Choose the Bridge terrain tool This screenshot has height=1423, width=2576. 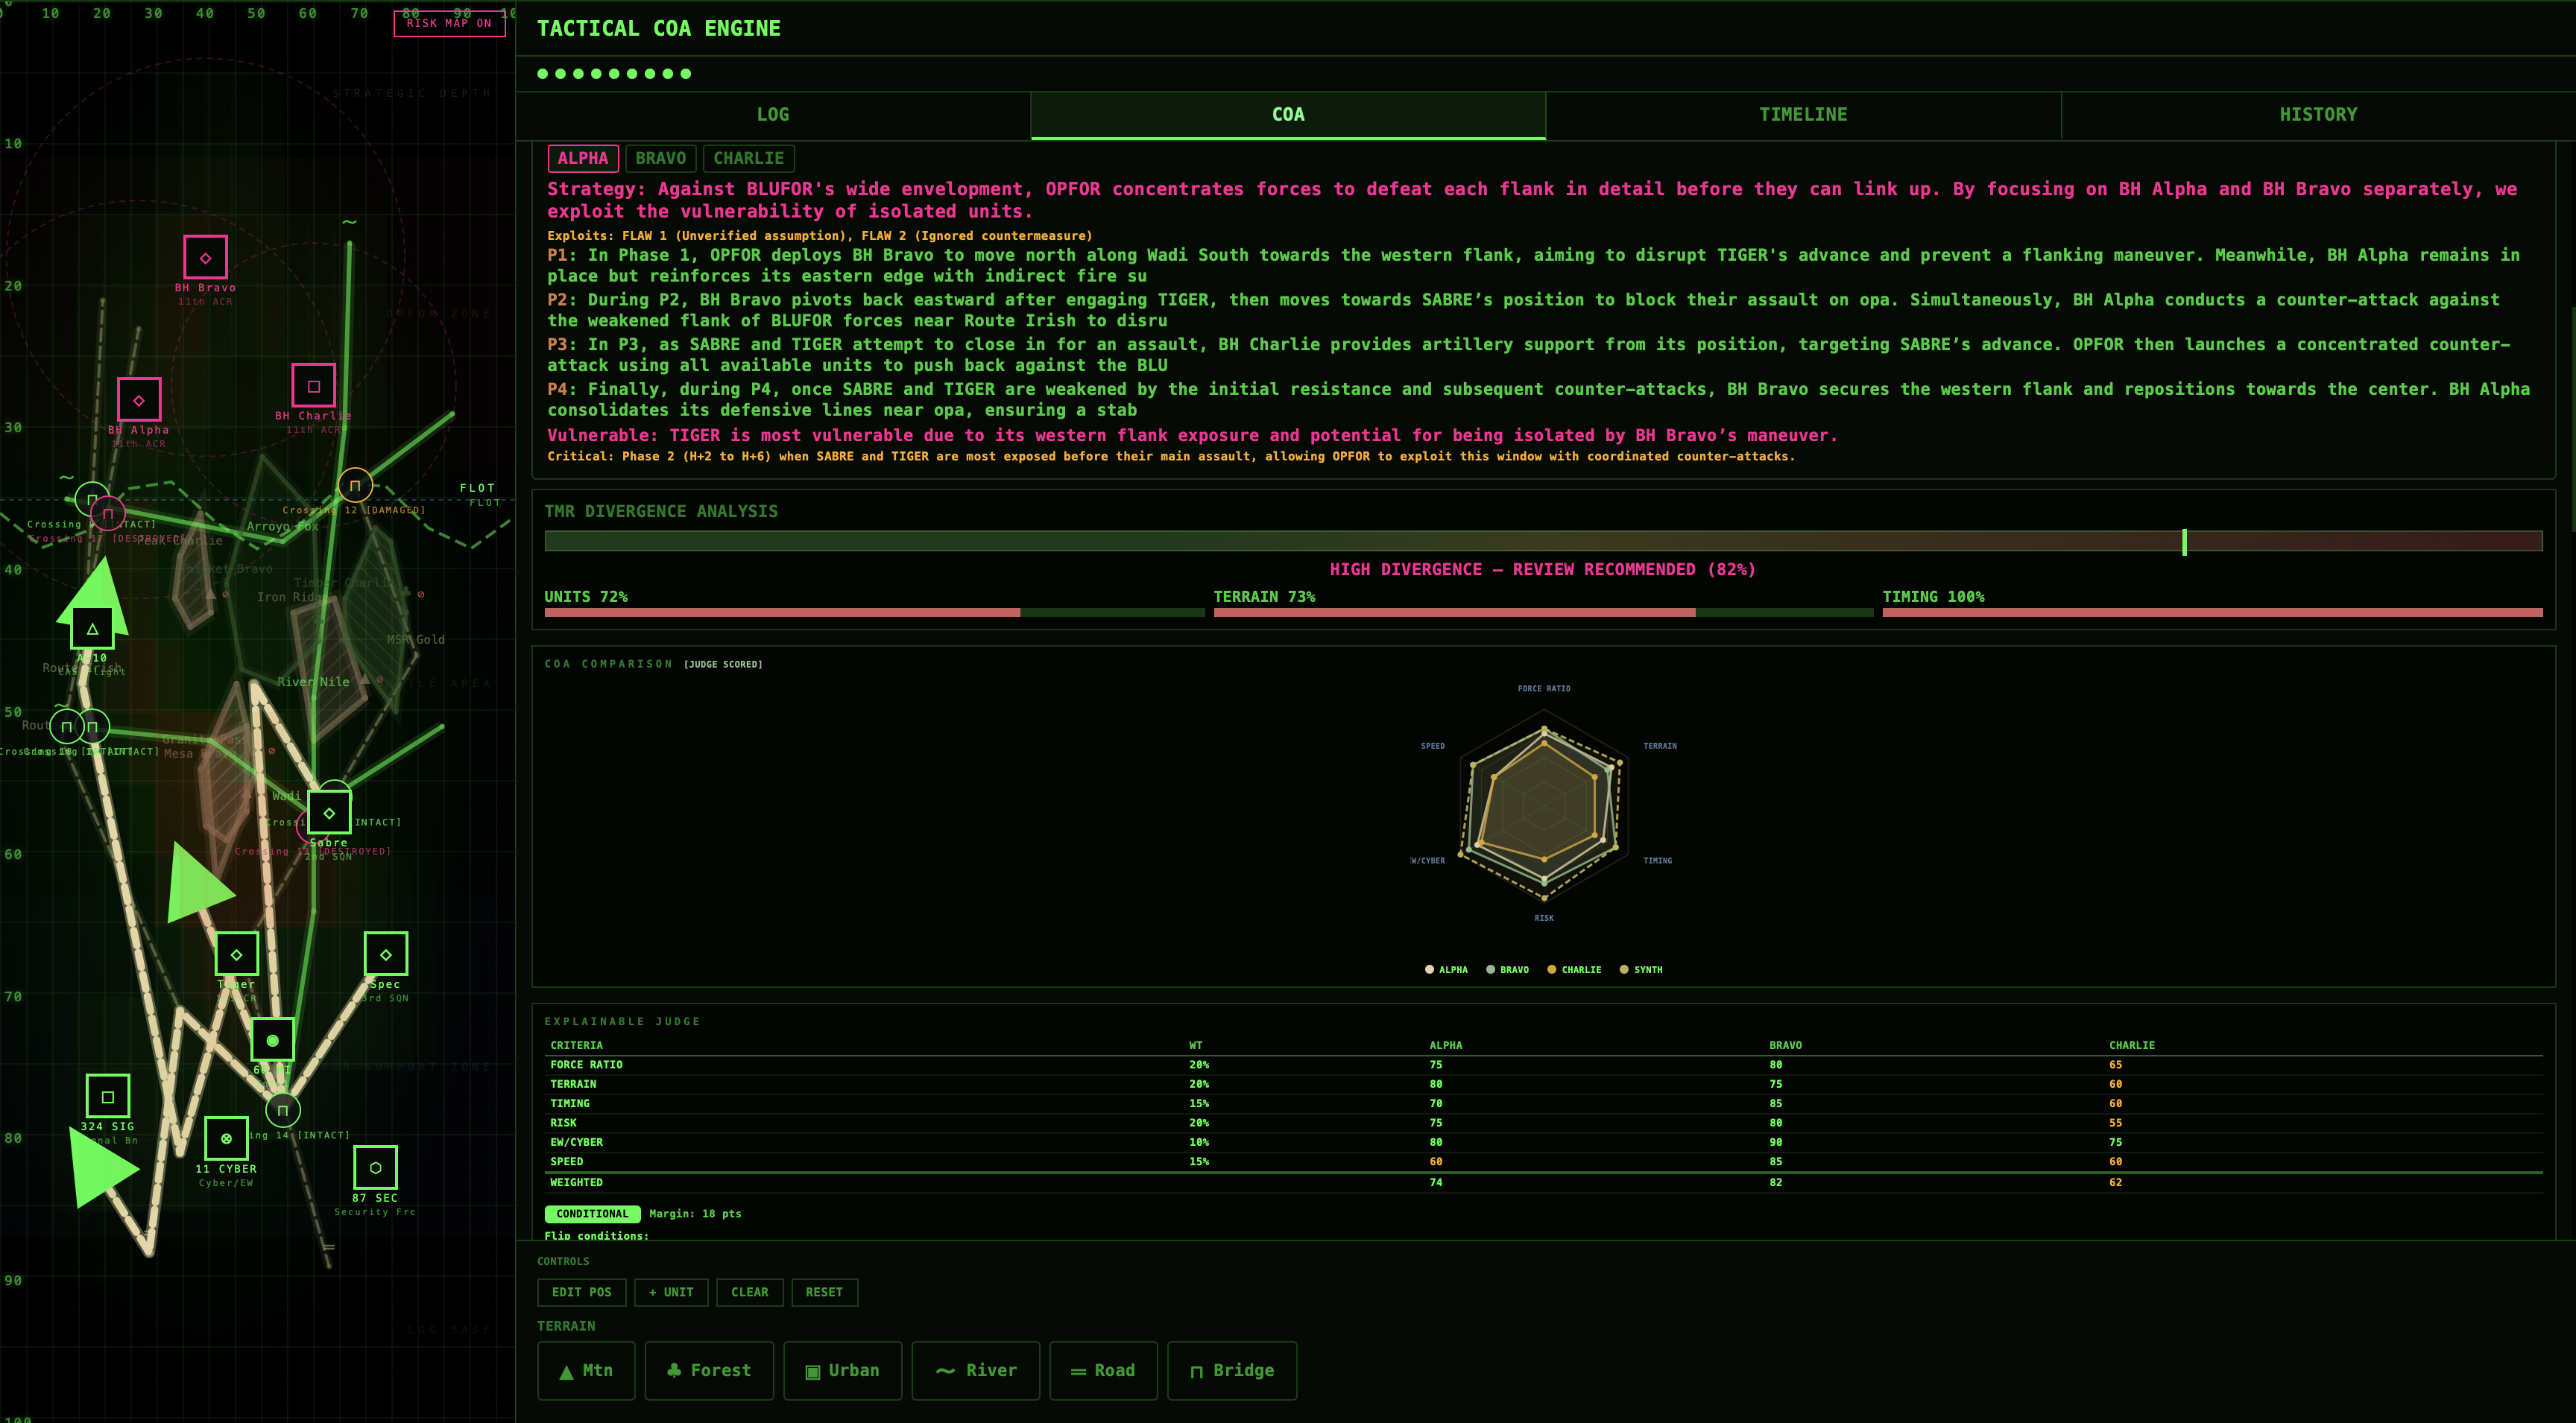(1231, 1370)
